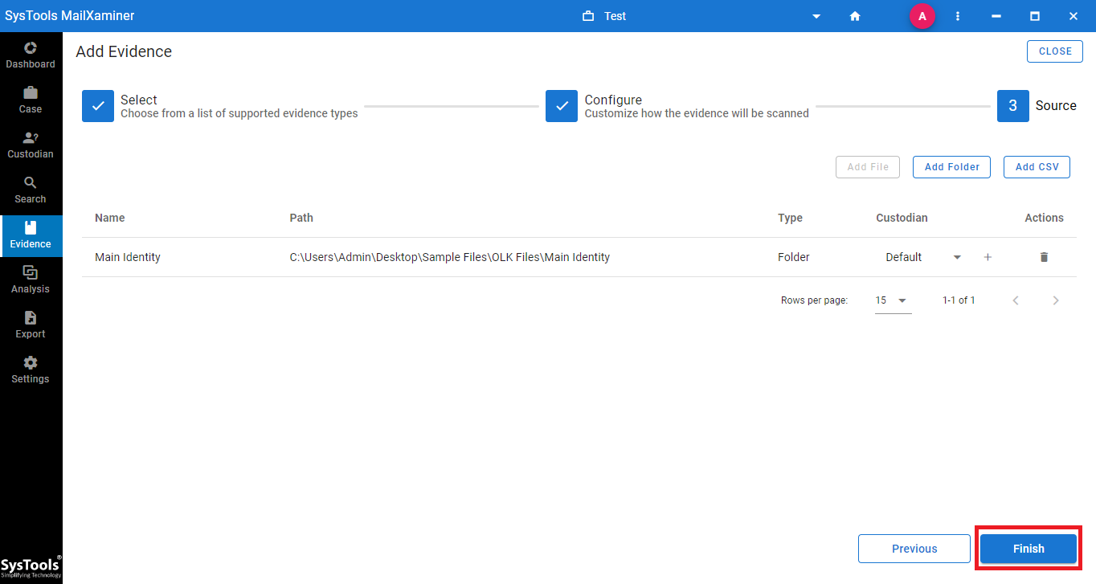Open the Export section
The width and height of the screenshot is (1096, 584).
pos(31,325)
